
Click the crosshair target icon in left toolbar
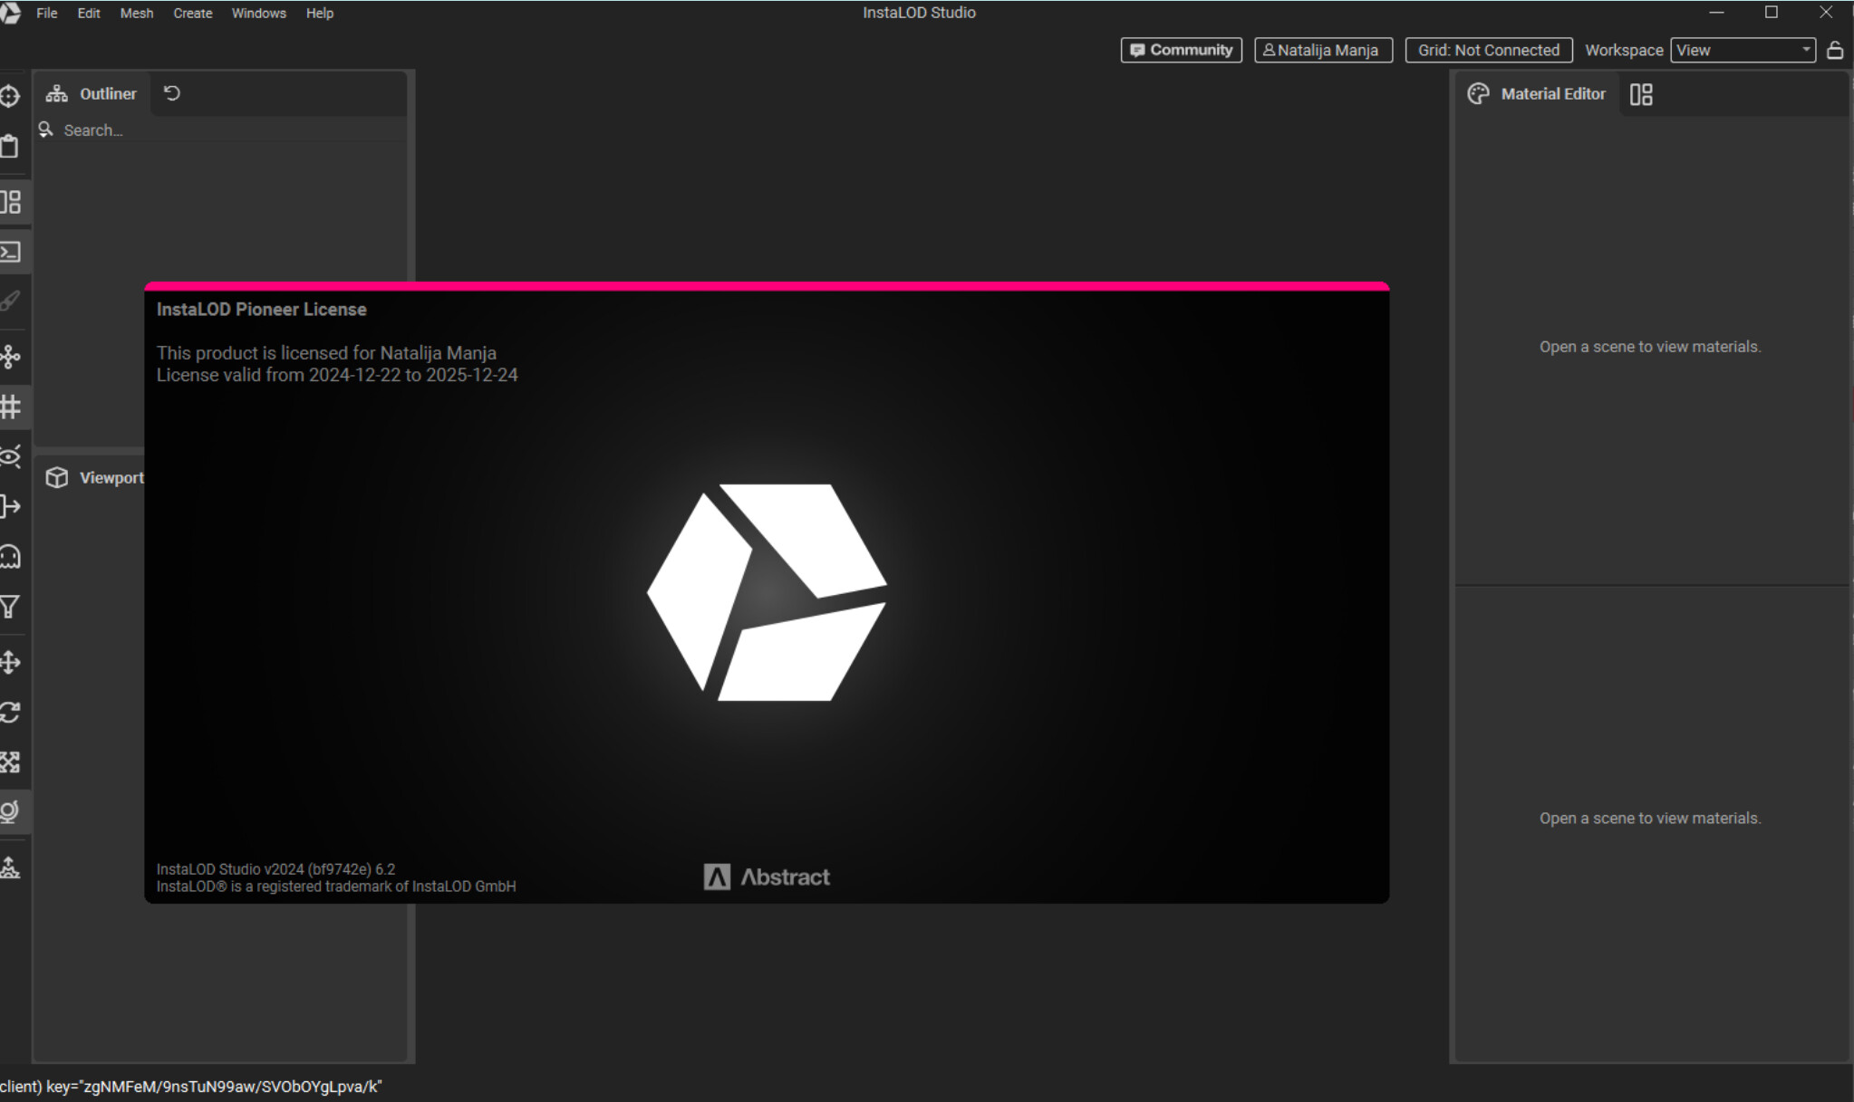point(10,96)
